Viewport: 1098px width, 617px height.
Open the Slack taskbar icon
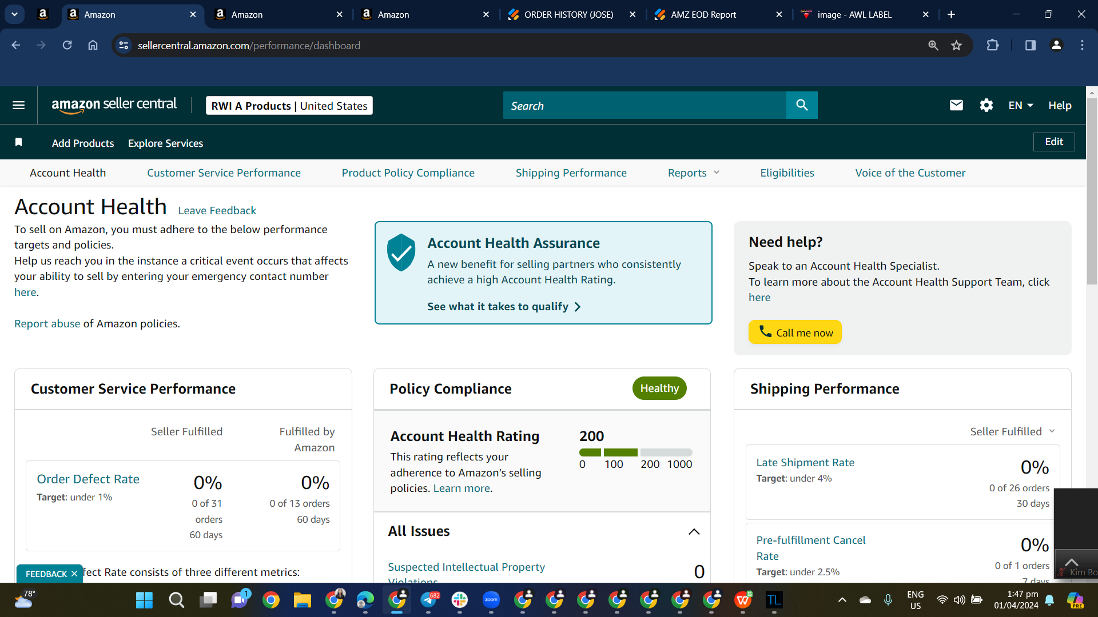[460, 600]
